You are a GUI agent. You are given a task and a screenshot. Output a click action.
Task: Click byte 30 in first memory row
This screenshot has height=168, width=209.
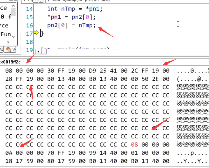click(51, 71)
